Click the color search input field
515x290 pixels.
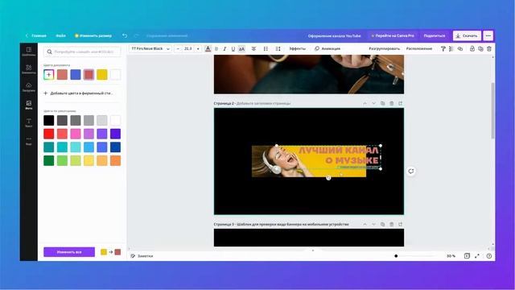(x=82, y=52)
